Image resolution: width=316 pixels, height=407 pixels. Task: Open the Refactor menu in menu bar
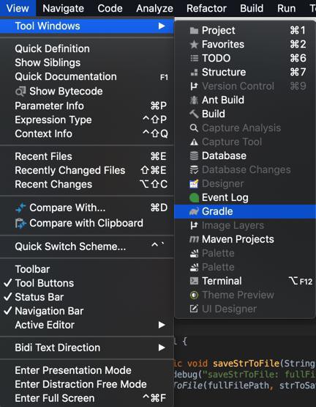click(206, 8)
